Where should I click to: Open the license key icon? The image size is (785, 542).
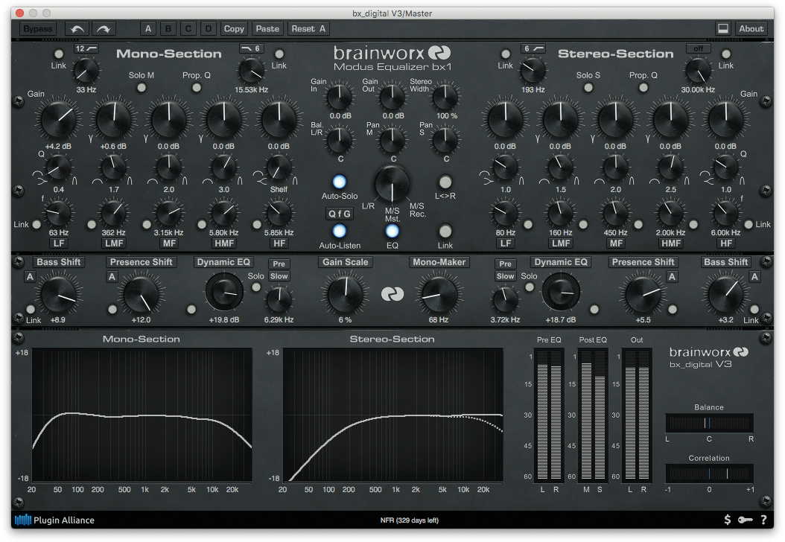745,520
